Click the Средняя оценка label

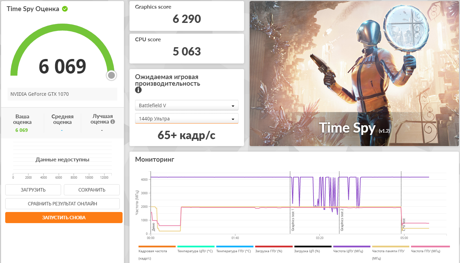click(x=62, y=119)
